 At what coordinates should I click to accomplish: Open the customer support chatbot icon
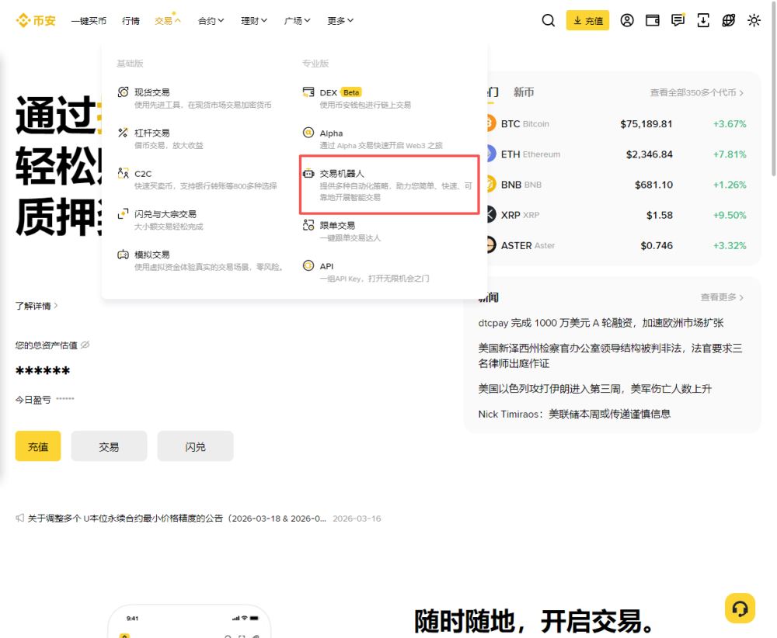740,609
